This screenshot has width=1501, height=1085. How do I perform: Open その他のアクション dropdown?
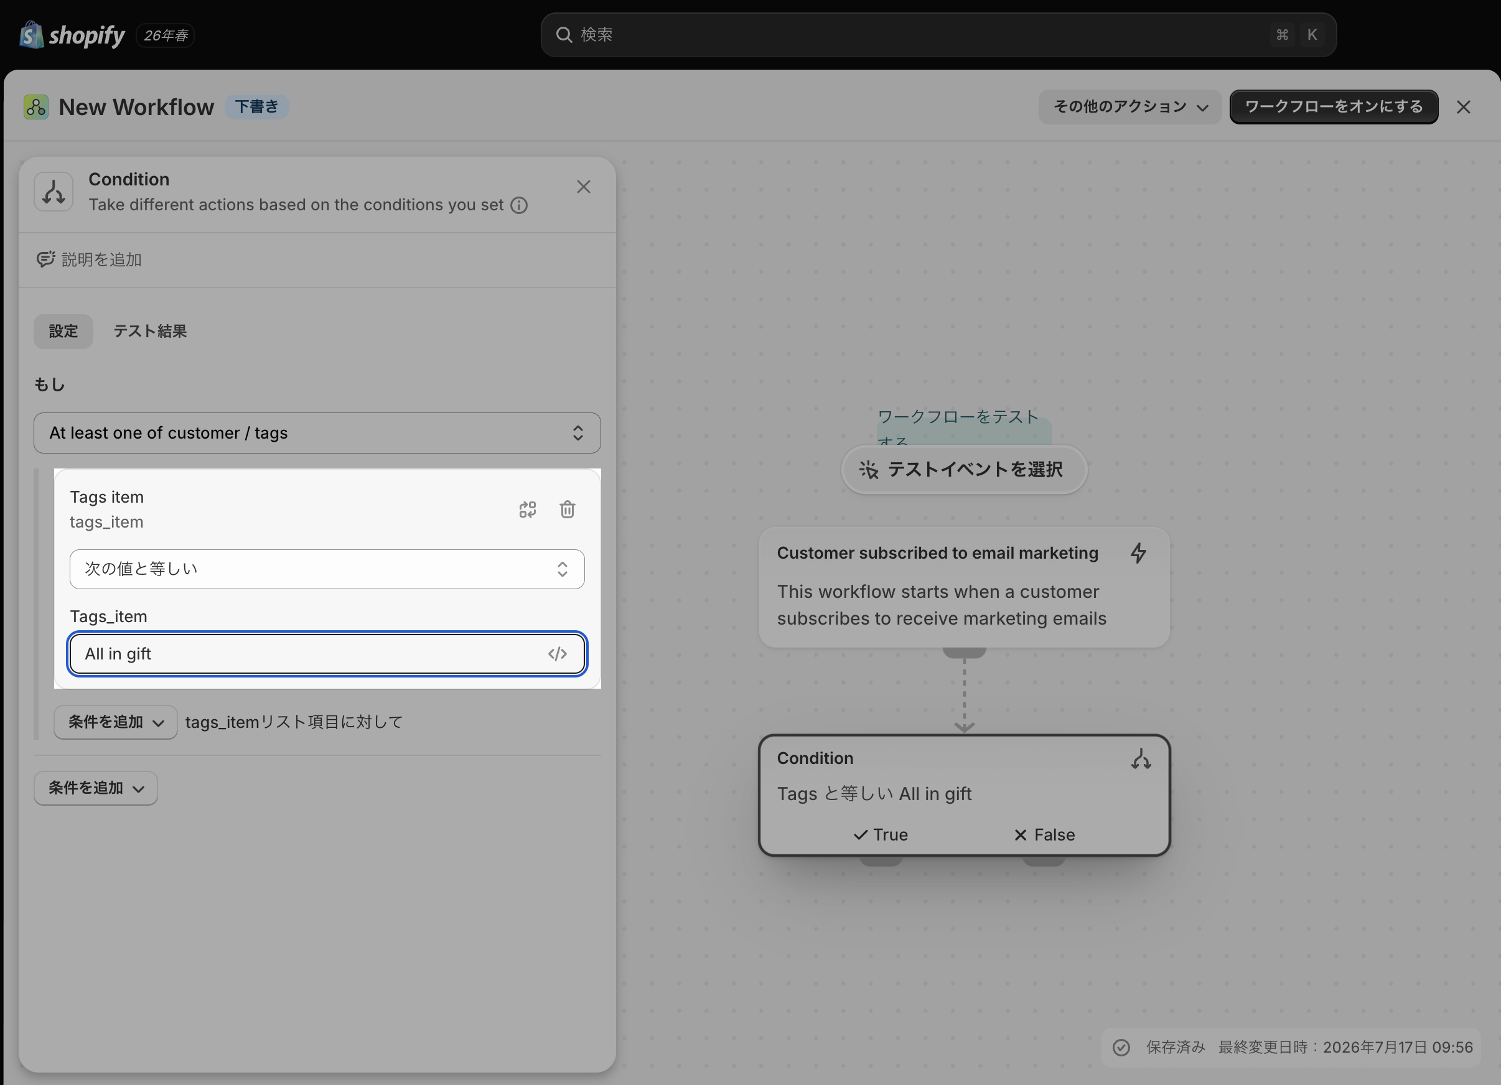click(x=1129, y=106)
